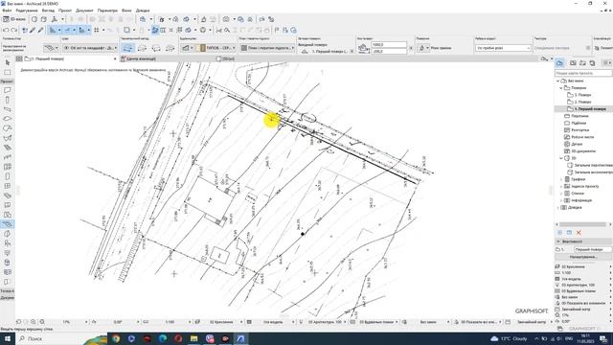Select the Beam tool in toolbox
The height and width of the screenshot is (345, 613).
[x=8, y=109]
